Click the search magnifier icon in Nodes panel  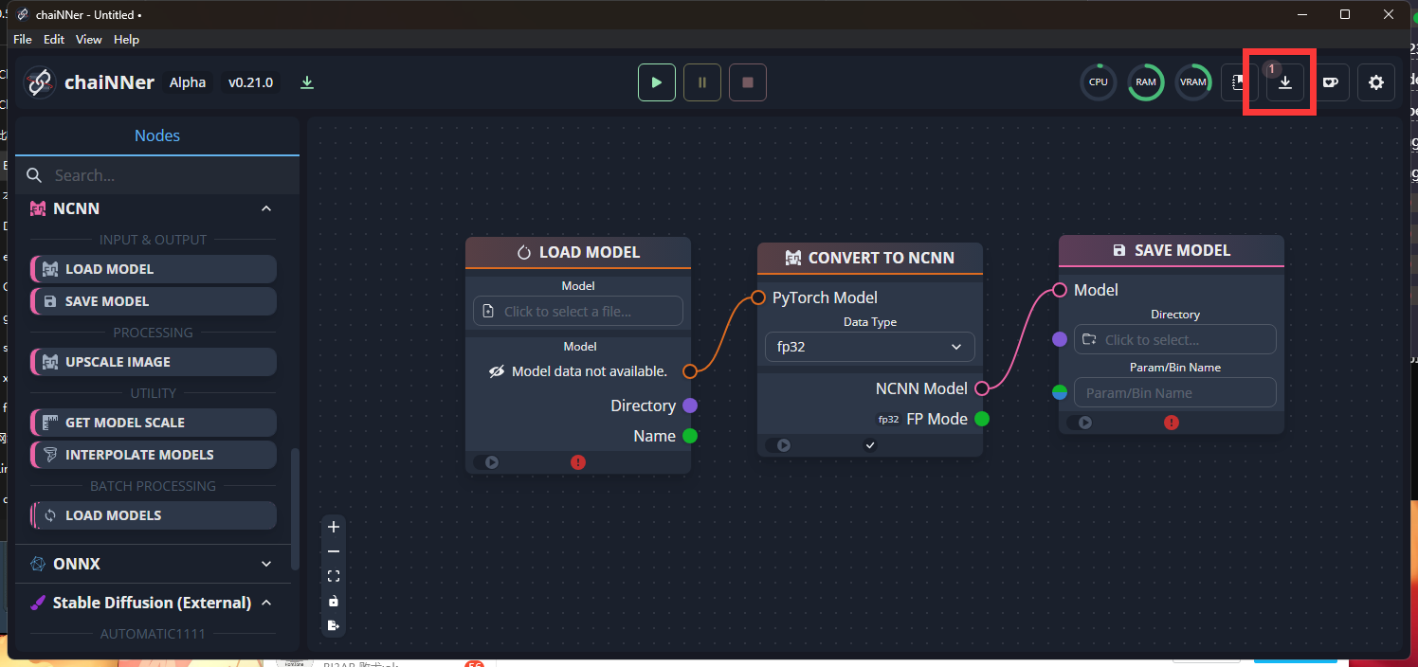tap(34, 175)
